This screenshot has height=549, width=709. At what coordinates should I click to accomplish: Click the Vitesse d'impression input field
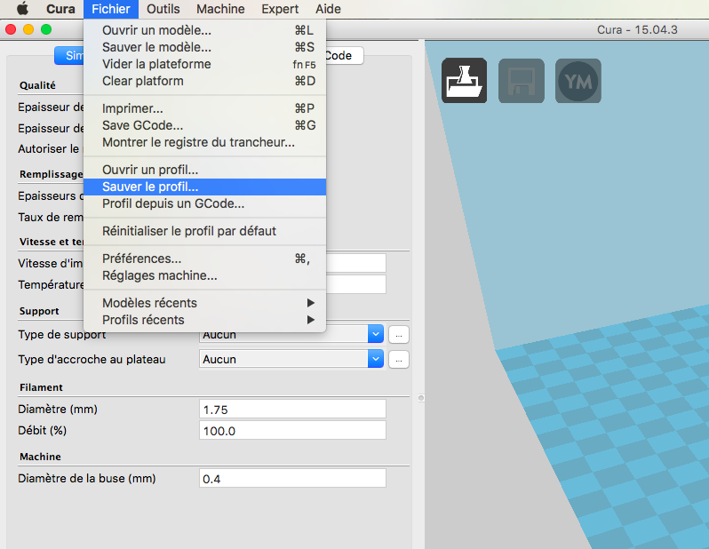pyautogui.click(x=356, y=263)
